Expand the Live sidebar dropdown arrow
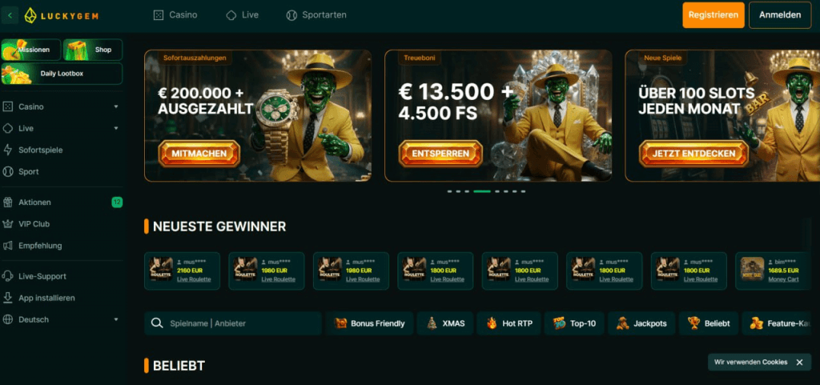This screenshot has width=820, height=385. pyautogui.click(x=116, y=129)
